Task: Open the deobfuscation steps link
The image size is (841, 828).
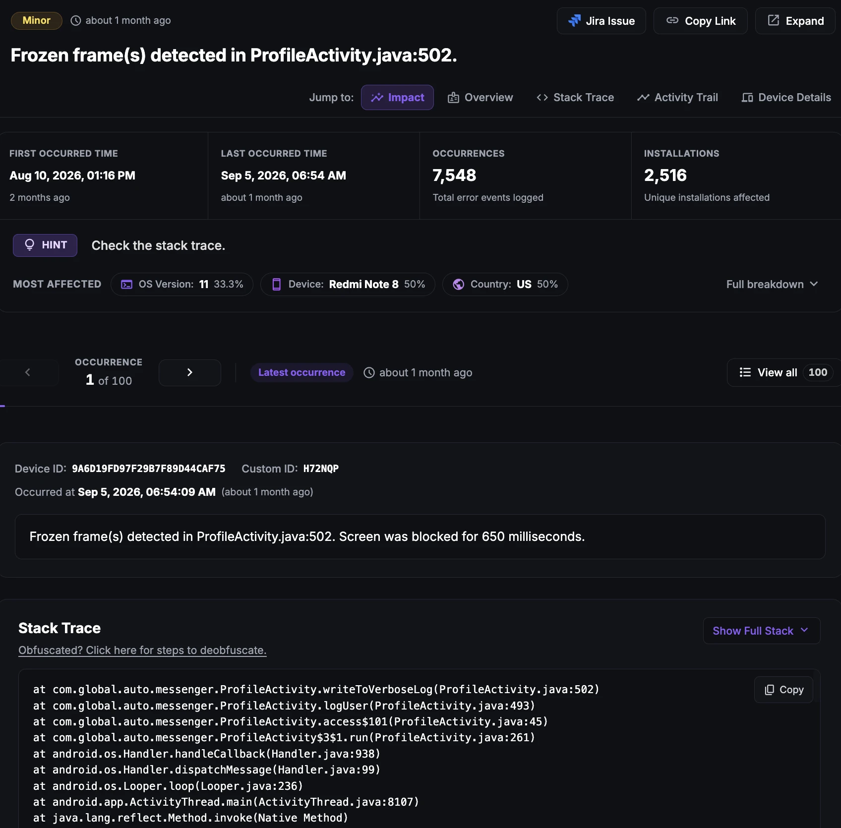Action: click(x=142, y=650)
